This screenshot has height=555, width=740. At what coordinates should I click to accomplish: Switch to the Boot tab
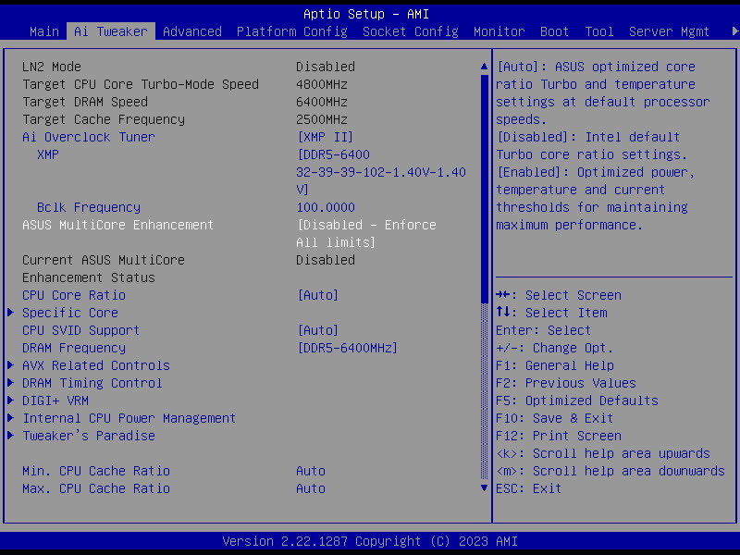coord(554,31)
